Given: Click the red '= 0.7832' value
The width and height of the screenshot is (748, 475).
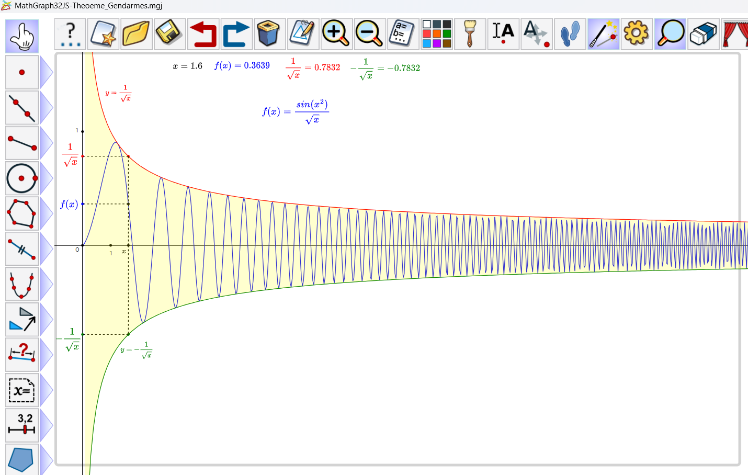Looking at the screenshot, I should [313, 68].
